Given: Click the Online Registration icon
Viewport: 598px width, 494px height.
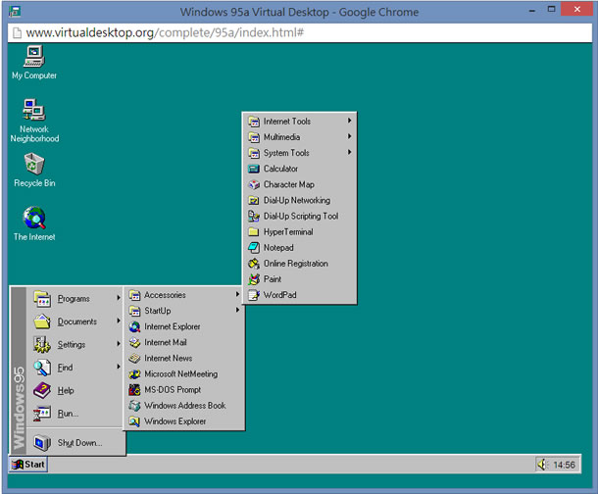Looking at the screenshot, I should click(x=254, y=264).
